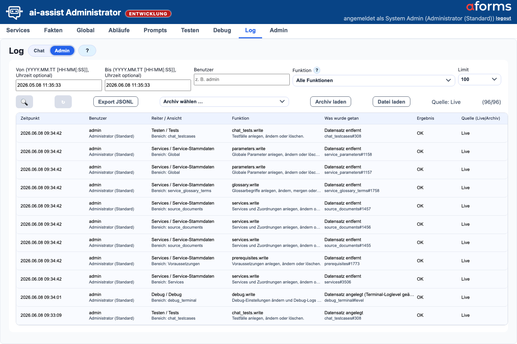The width and height of the screenshot is (517, 344).
Task: Click the (96/96) result count
Action: click(492, 102)
